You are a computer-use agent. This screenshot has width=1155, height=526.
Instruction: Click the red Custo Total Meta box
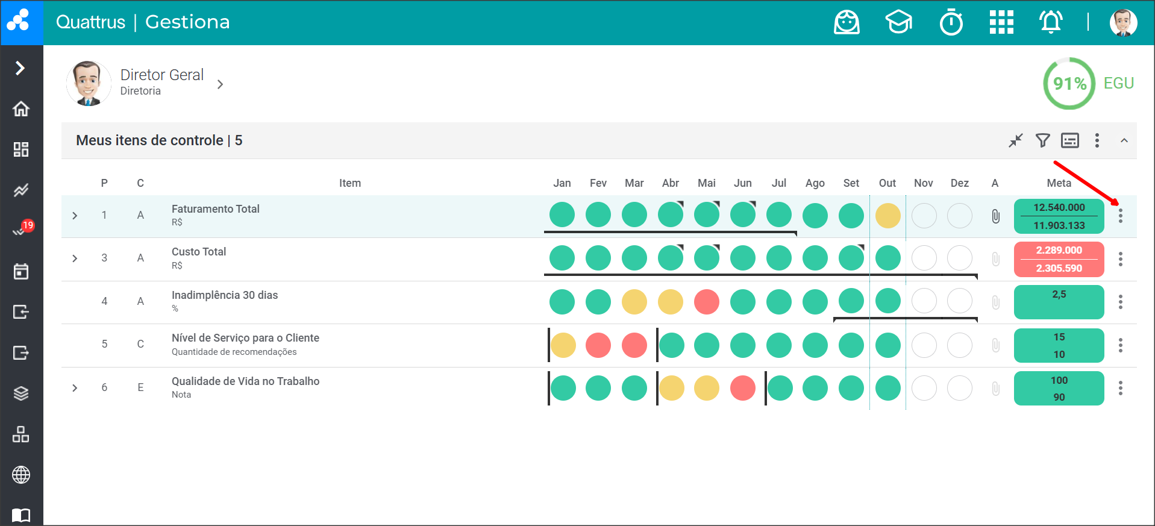pyautogui.click(x=1059, y=259)
